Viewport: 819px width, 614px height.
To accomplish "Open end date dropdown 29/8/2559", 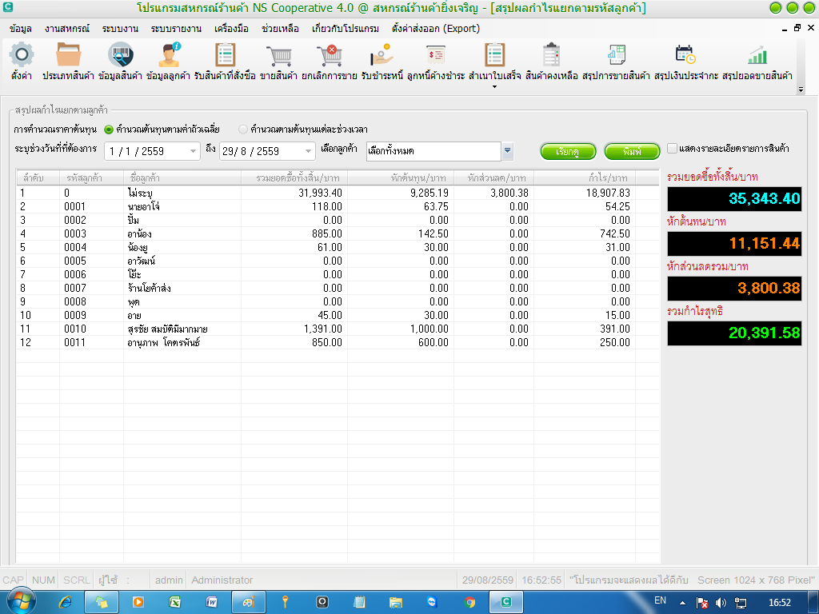I will pyautogui.click(x=308, y=151).
